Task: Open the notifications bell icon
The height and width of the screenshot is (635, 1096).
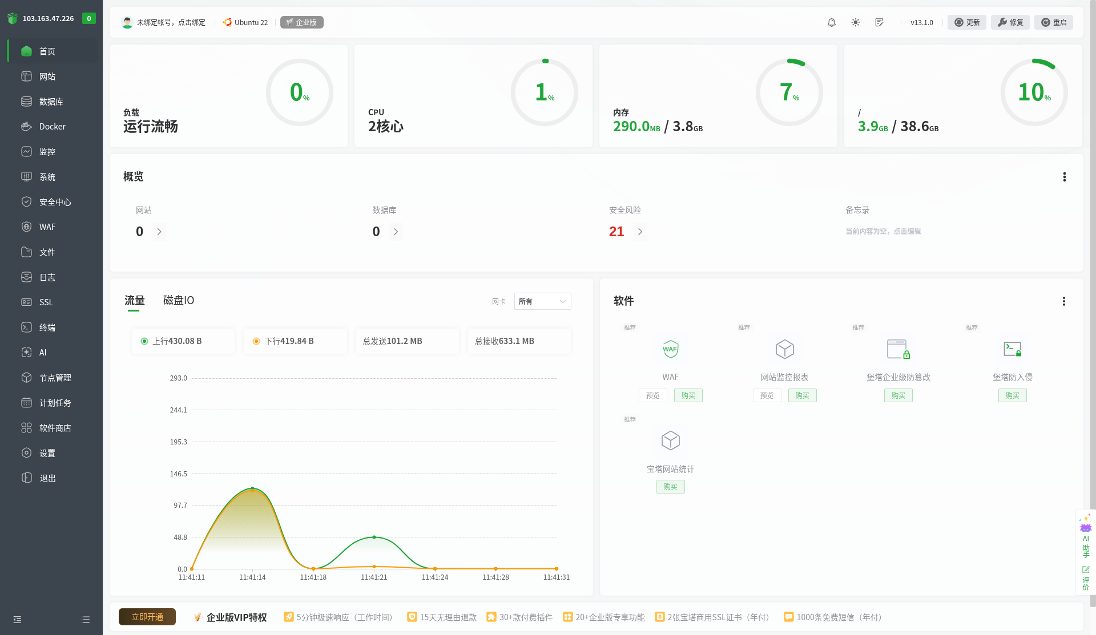Action: coord(832,22)
